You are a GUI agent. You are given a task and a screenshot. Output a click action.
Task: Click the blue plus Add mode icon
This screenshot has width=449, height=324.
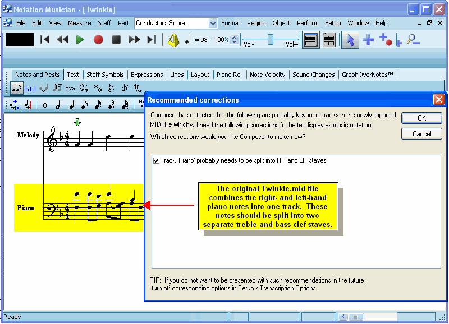(368, 40)
